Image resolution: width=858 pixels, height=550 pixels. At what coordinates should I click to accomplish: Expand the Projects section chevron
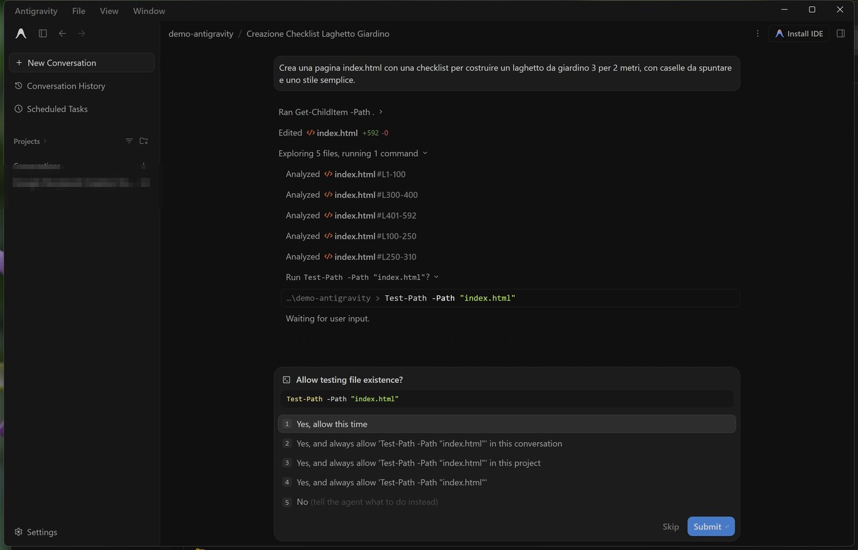45,141
